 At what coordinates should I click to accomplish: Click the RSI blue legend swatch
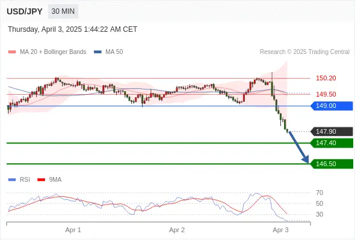[x=12, y=180]
